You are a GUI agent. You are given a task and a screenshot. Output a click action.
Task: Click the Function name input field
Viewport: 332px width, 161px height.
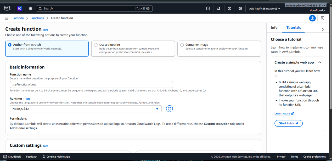pos(91,84)
